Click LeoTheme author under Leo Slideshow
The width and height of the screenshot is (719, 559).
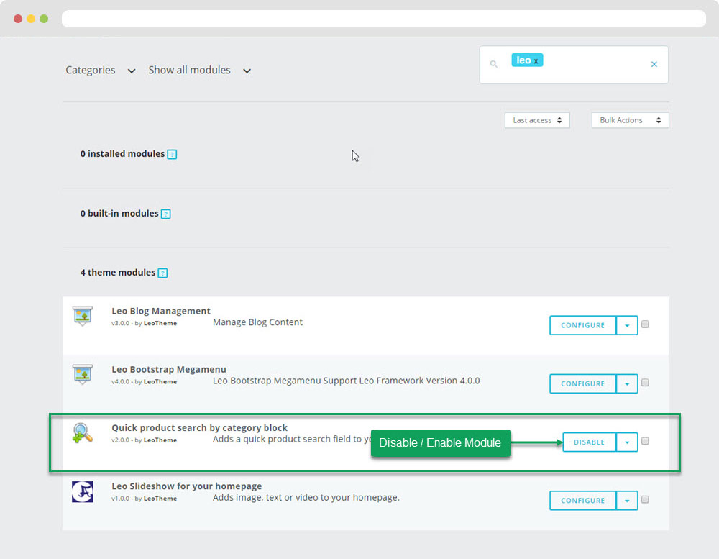pyautogui.click(x=160, y=499)
